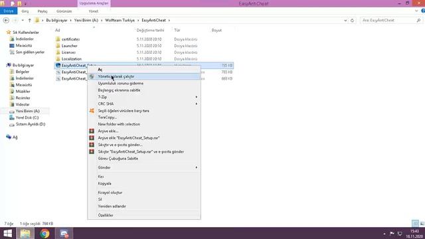Open the Help question mark icon
425x239 pixels.
423,11
